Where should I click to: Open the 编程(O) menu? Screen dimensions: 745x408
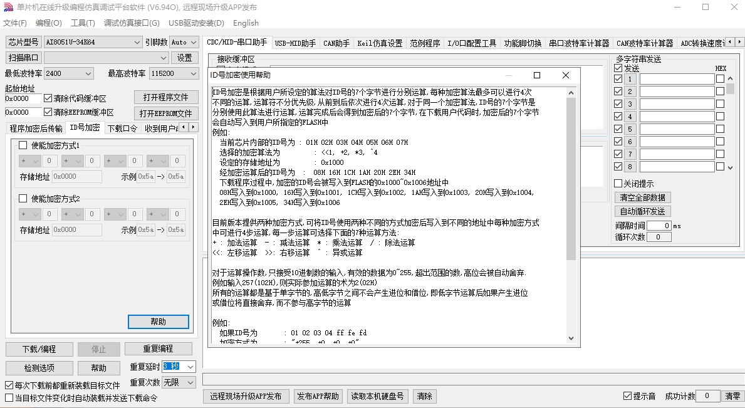48,23
